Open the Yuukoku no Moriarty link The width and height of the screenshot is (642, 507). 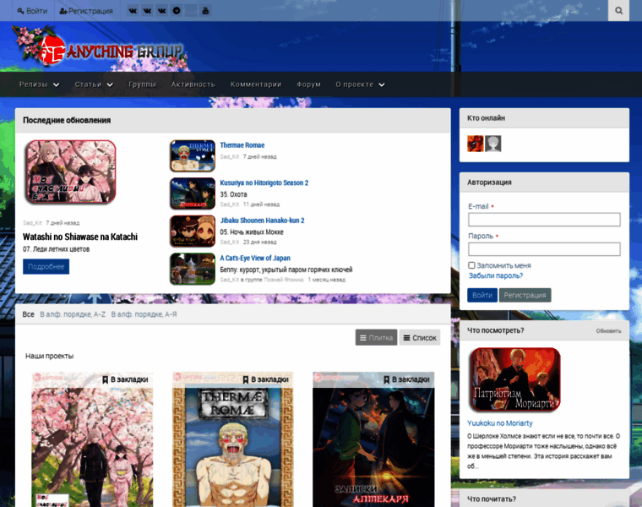point(500,423)
